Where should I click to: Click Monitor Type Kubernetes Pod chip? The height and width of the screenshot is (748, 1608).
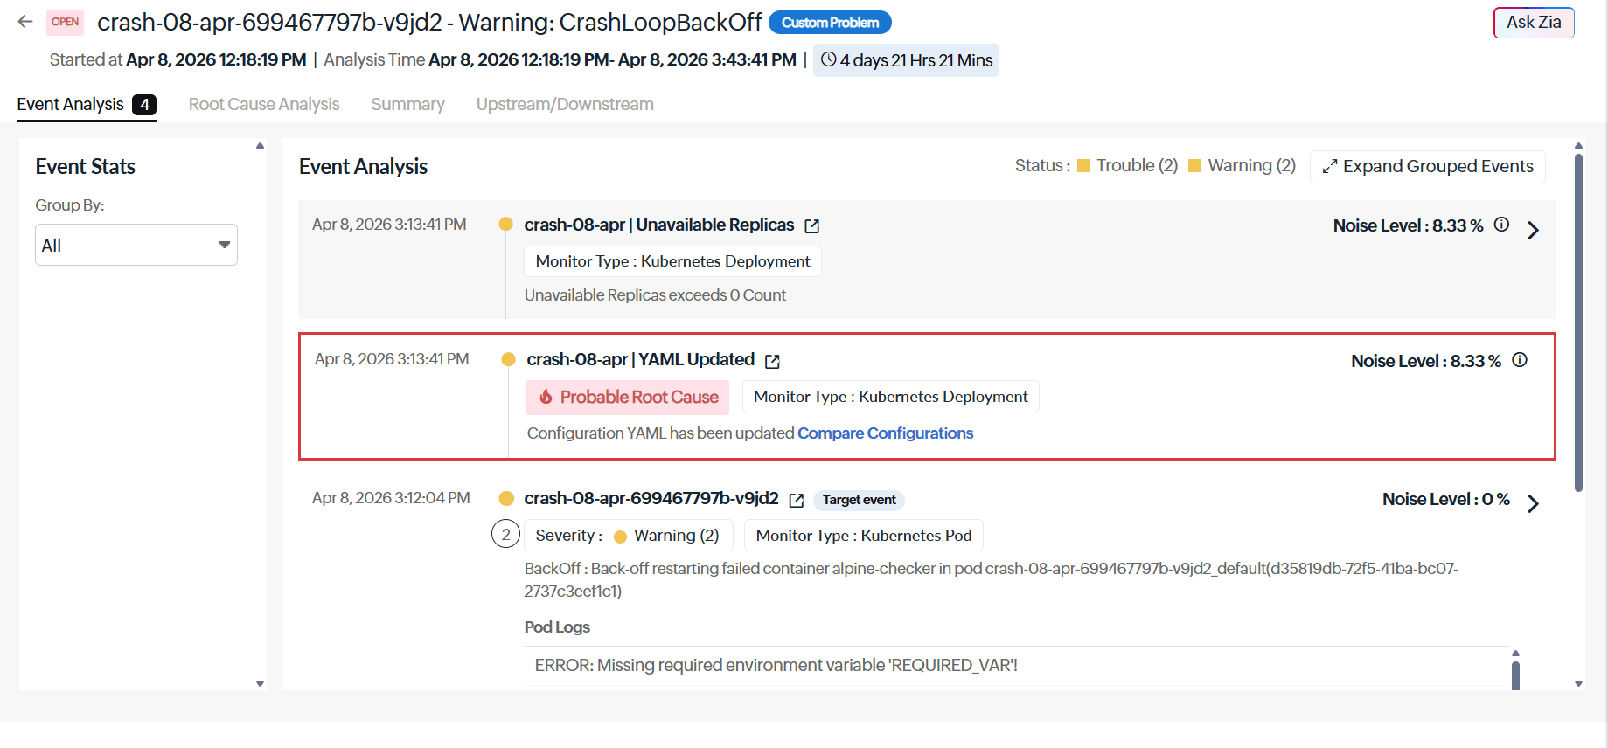[863, 536]
